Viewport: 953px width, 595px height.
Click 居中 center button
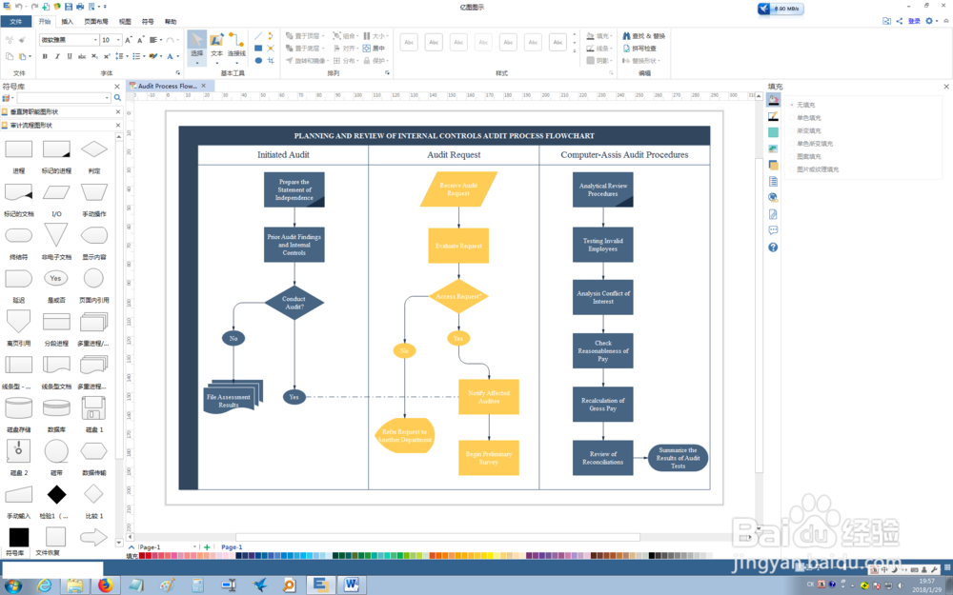pyautogui.click(x=374, y=48)
